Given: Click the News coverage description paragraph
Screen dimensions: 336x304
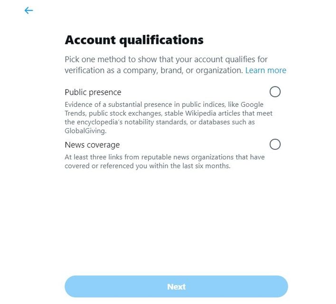Looking at the screenshot, I should 164,162.
